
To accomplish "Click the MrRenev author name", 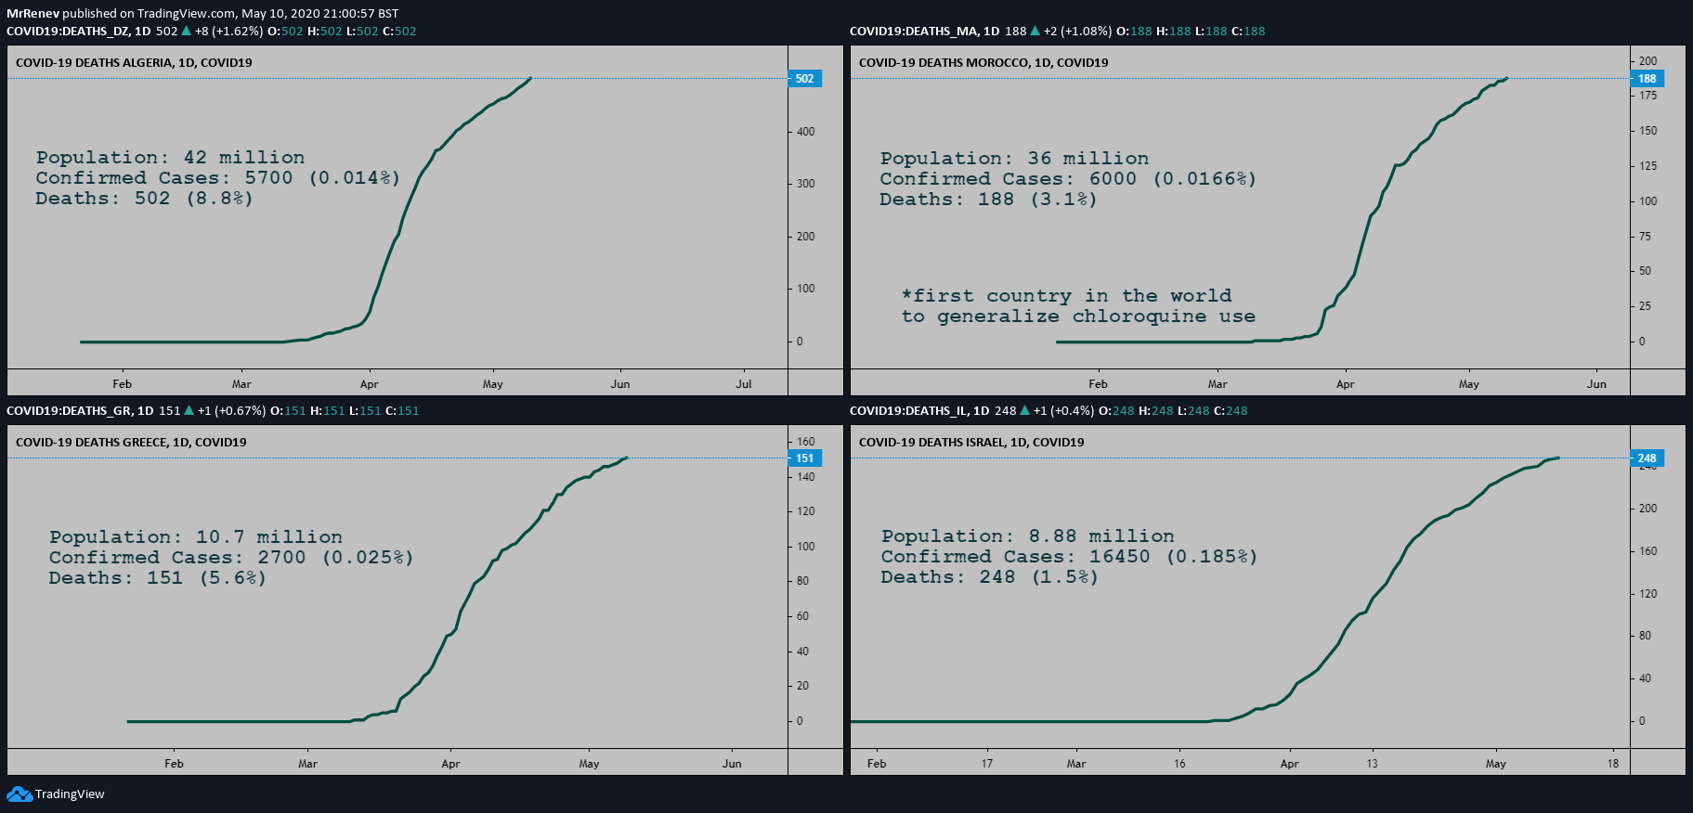I will (x=33, y=13).
